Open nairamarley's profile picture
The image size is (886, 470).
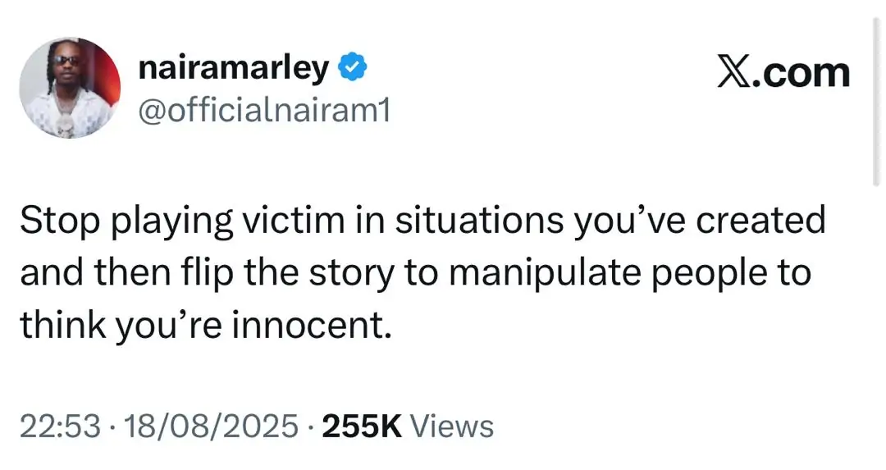pyautogui.click(x=70, y=87)
